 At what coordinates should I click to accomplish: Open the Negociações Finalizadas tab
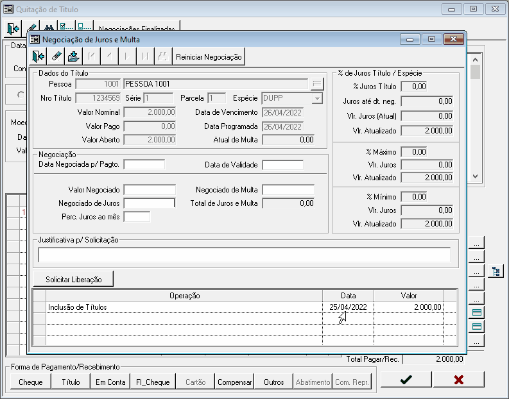pyautogui.click(x=137, y=28)
